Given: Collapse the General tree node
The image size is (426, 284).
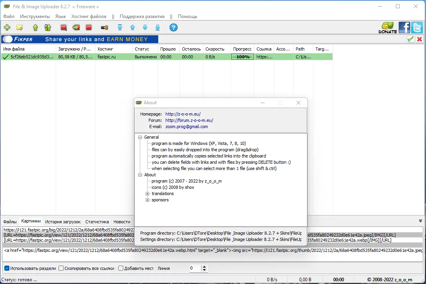Looking at the screenshot, I should (x=140, y=137).
